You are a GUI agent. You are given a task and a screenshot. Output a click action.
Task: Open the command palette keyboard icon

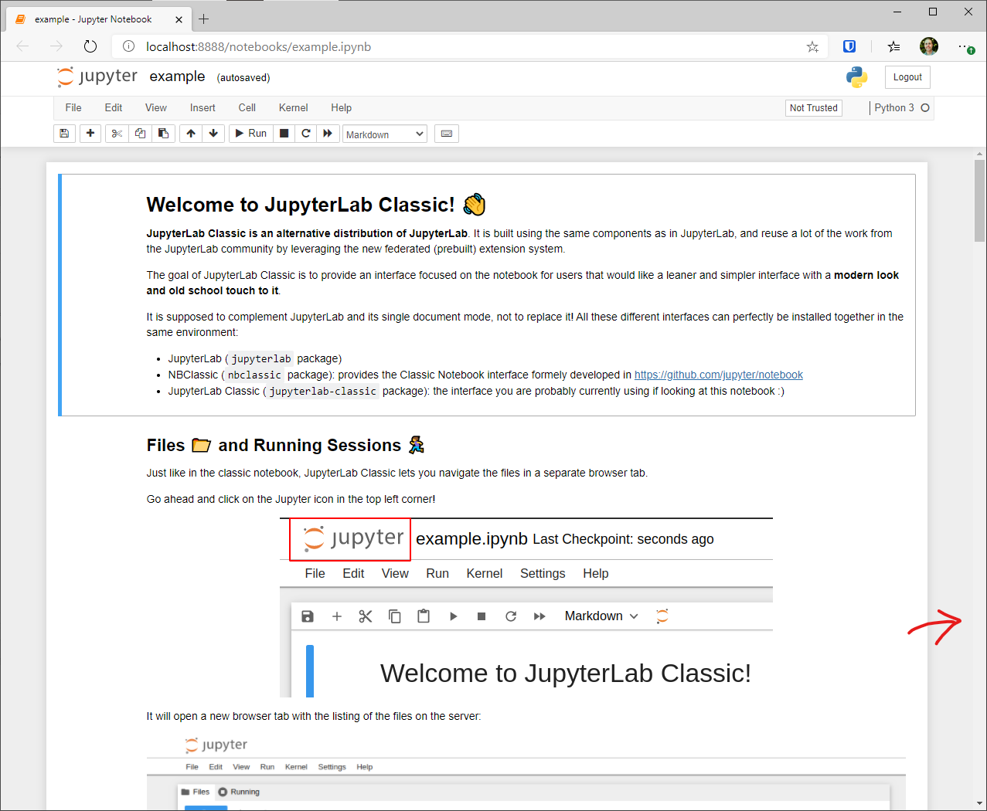[447, 134]
